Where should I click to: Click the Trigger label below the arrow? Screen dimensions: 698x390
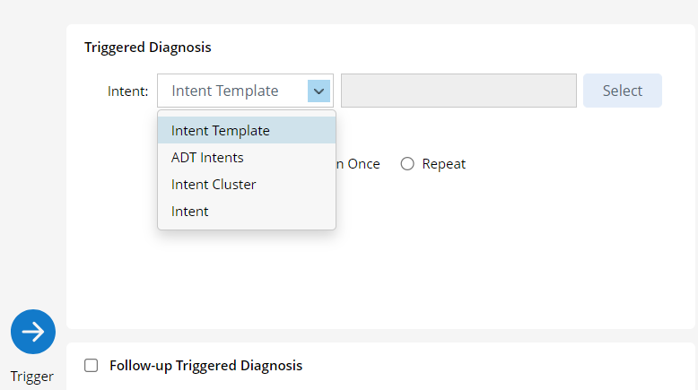pyautogui.click(x=32, y=377)
